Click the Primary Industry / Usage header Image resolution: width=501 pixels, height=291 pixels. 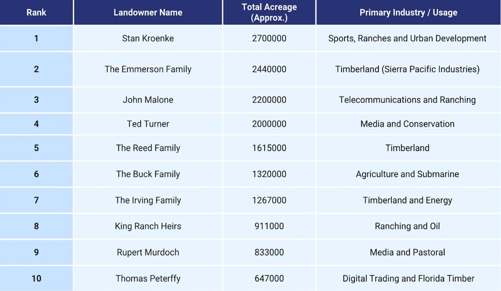[x=408, y=13]
